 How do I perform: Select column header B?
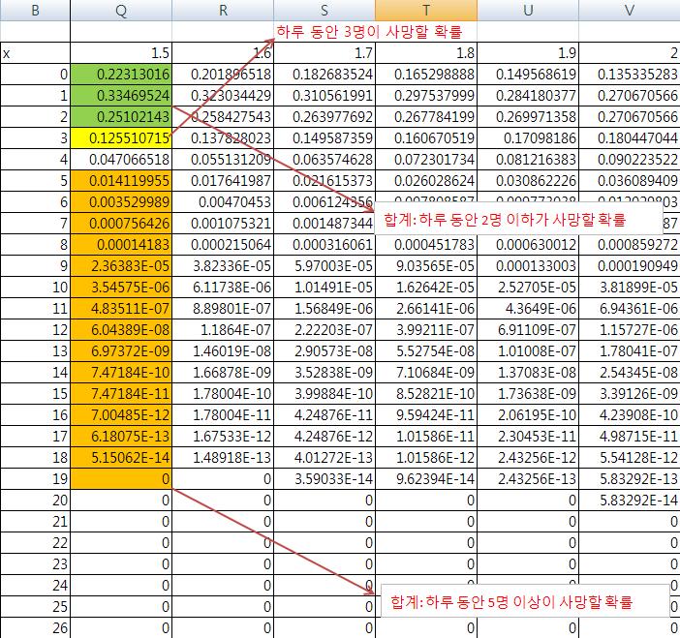pos(35,10)
